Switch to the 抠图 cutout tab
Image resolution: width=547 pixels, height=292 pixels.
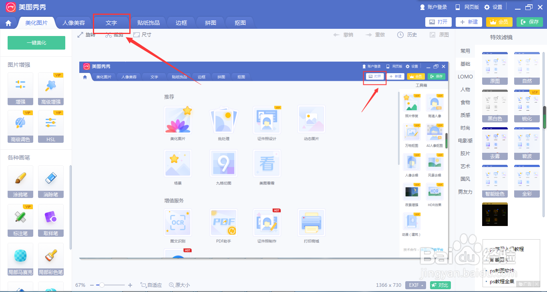(x=240, y=23)
